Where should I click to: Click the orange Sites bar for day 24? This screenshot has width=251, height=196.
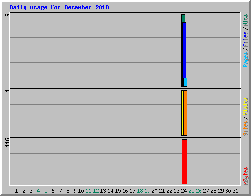[x=185, y=113]
